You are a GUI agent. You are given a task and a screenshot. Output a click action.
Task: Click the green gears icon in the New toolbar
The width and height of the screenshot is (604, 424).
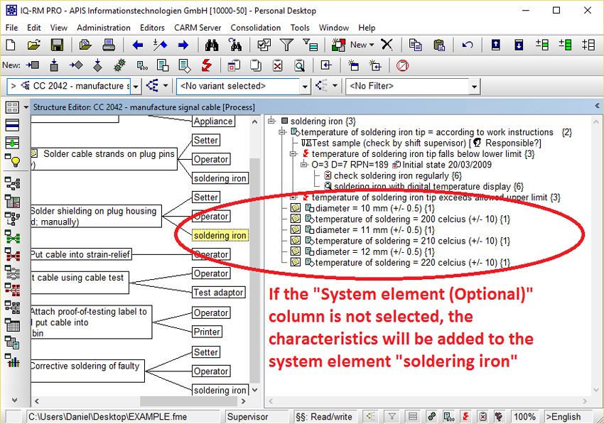pos(120,65)
